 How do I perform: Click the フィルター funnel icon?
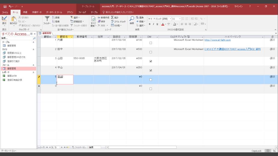pyautogui.click(x=47, y=19)
